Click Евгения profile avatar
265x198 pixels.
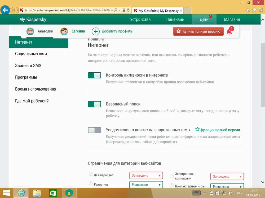pos(64,31)
